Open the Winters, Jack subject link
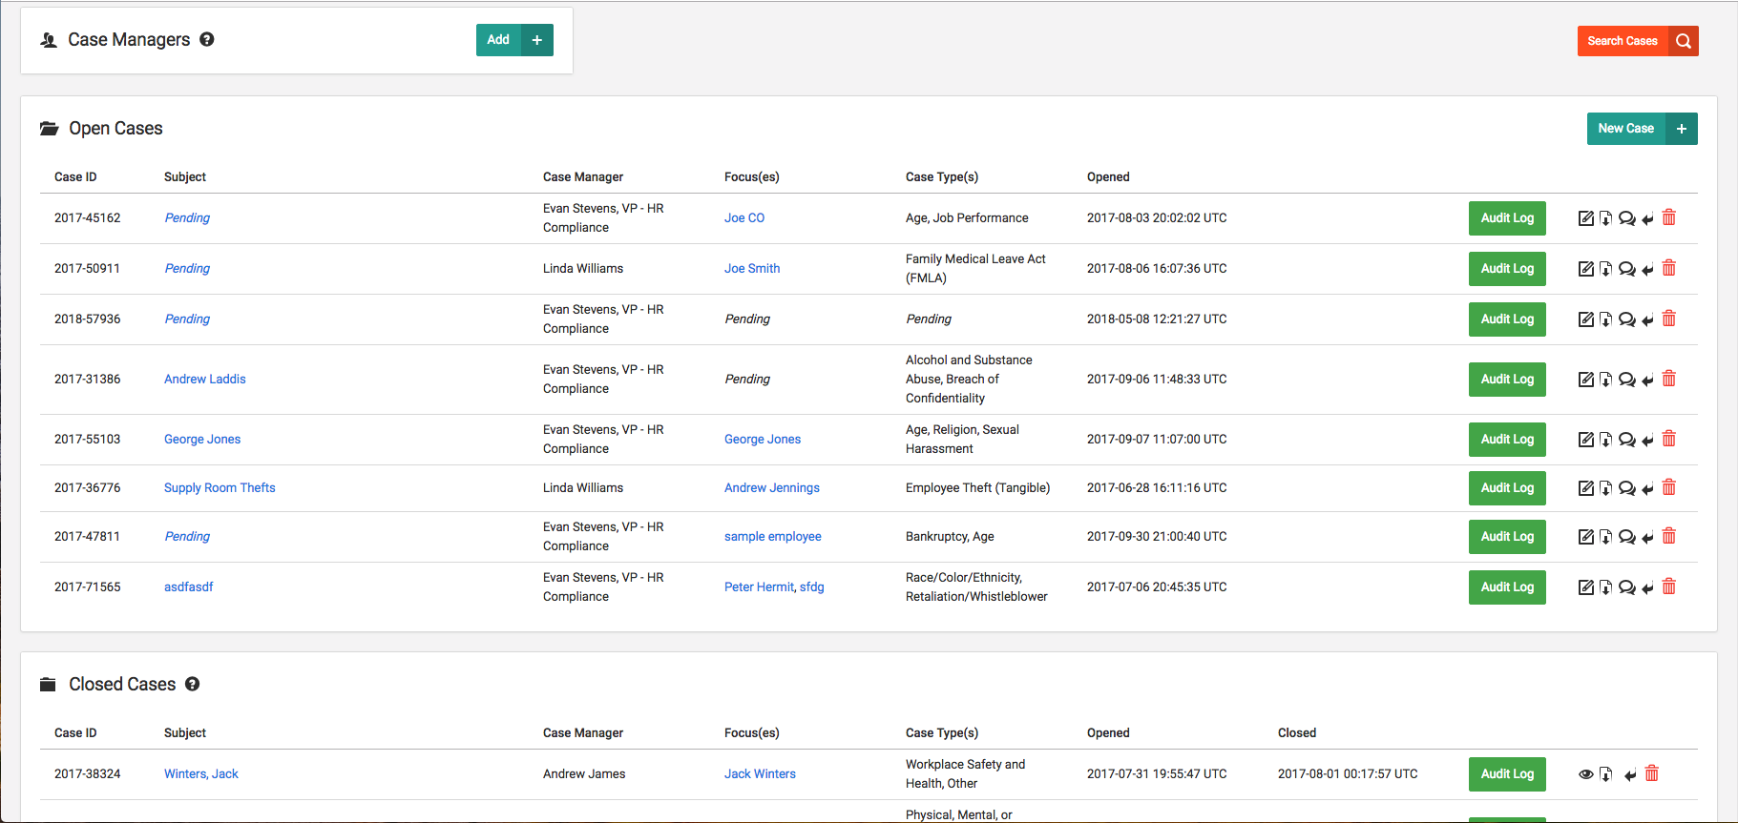1738x823 pixels. click(200, 774)
